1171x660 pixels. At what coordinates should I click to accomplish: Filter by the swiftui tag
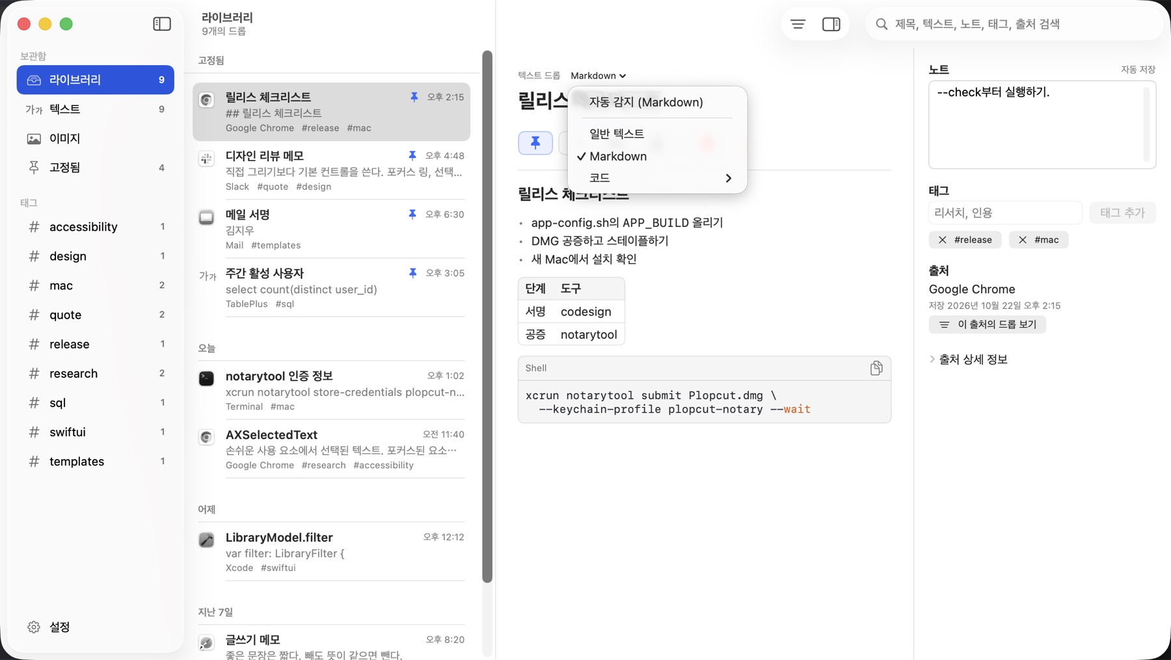click(96, 432)
